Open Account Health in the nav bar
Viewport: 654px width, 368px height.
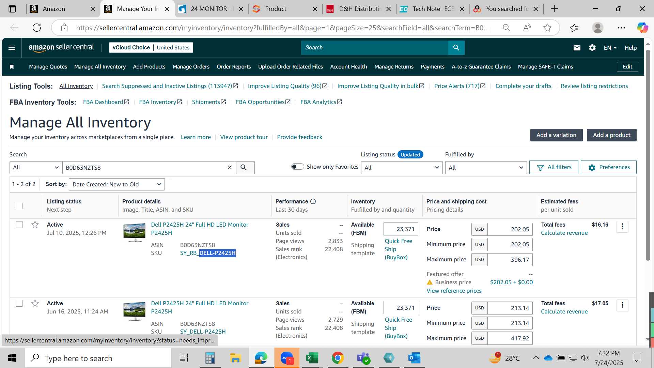click(348, 67)
